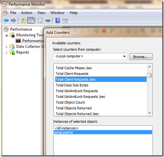Click the Reports folder icon

(13, 52)
